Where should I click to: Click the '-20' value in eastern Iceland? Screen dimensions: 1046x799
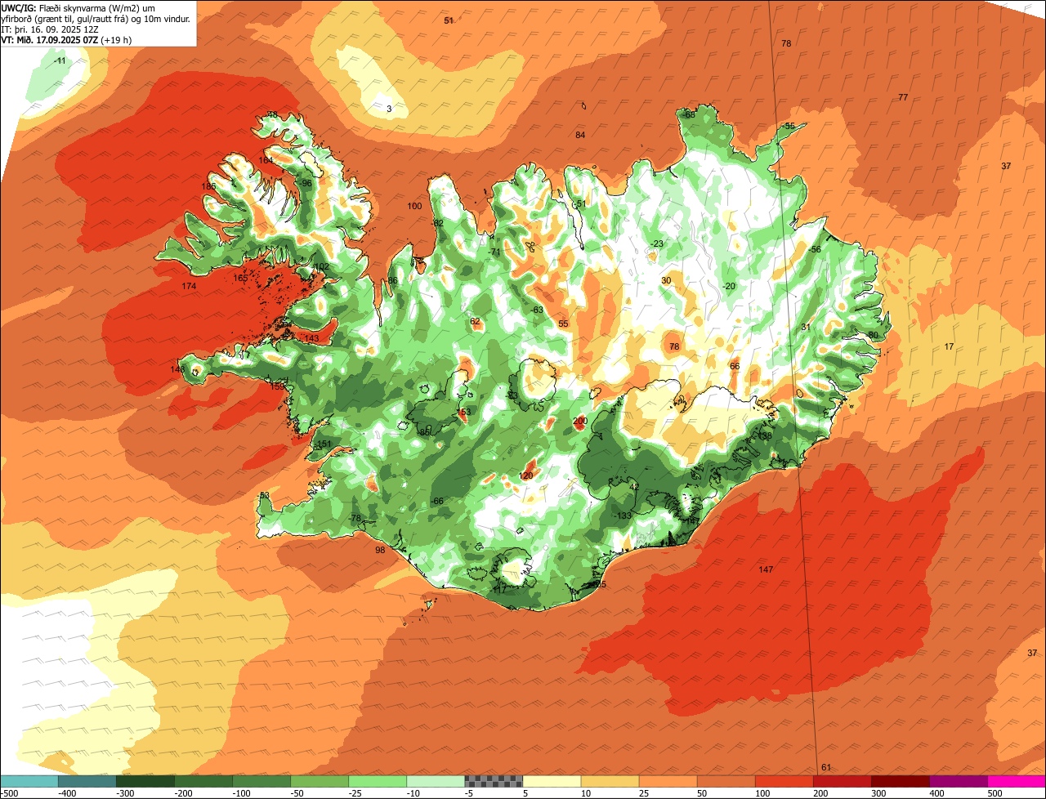click(729, 286)
